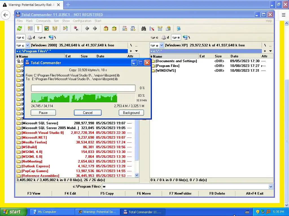
Task: Open network neighborhood in right drive bar
Action: tap(187, 37)
